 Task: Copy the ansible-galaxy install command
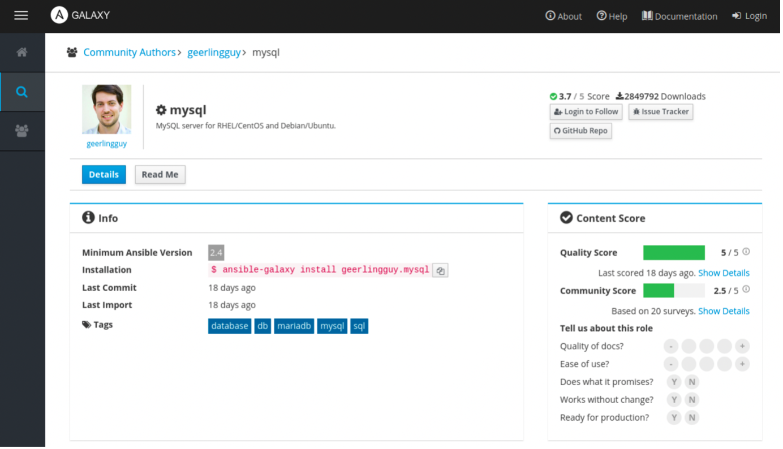click(440, 270)
